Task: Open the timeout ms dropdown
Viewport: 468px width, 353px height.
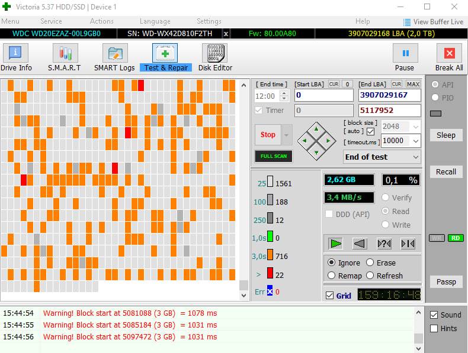Action: coord(415,141)
